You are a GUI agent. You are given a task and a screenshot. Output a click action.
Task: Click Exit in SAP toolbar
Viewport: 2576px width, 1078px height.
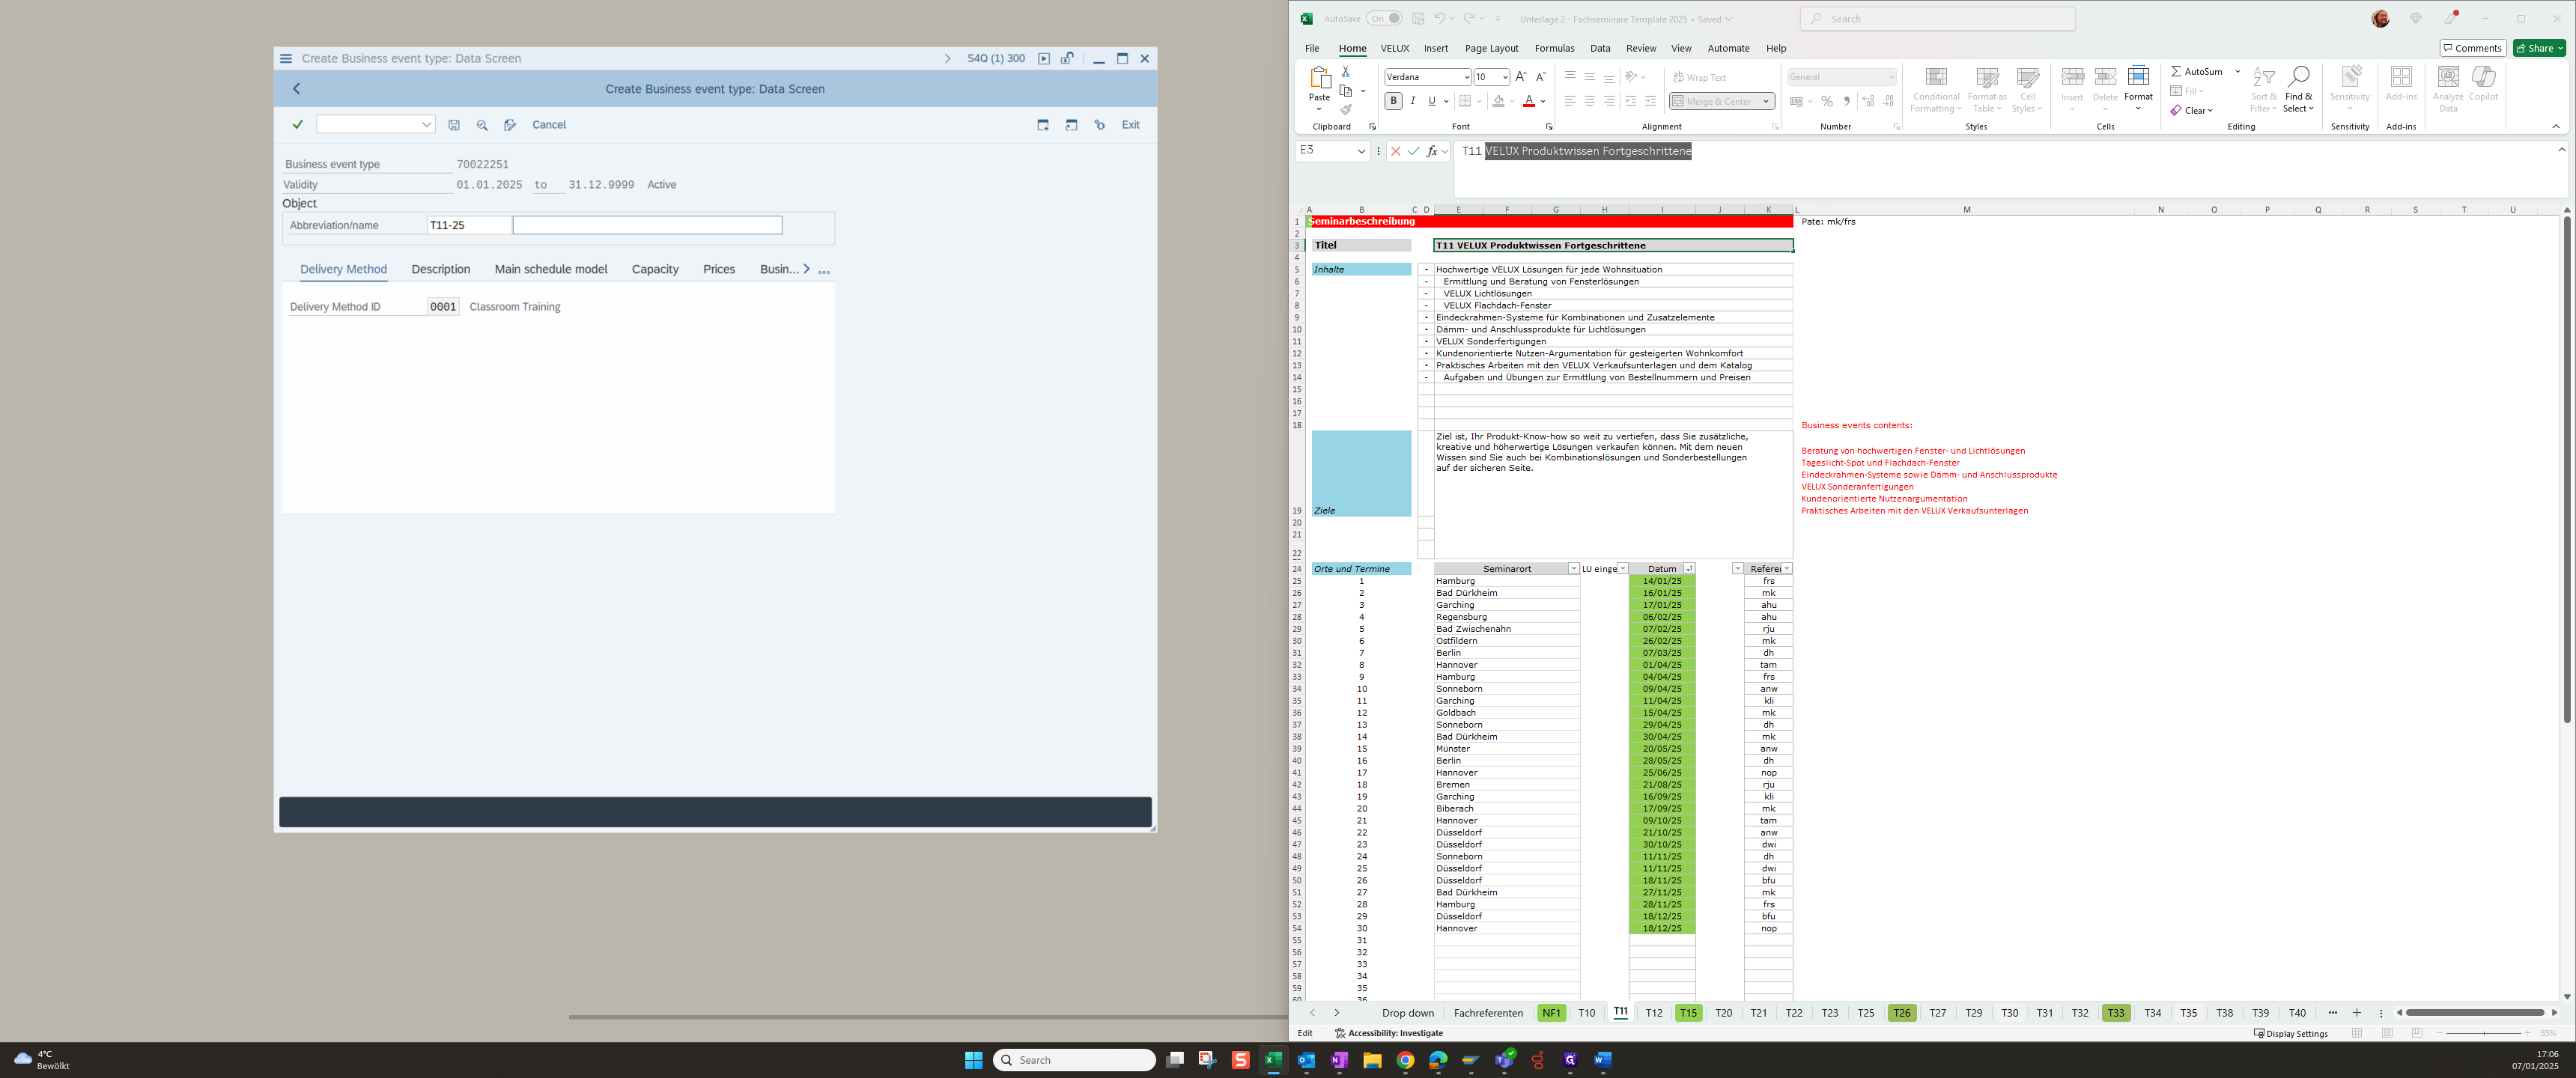pos(1130,125)
